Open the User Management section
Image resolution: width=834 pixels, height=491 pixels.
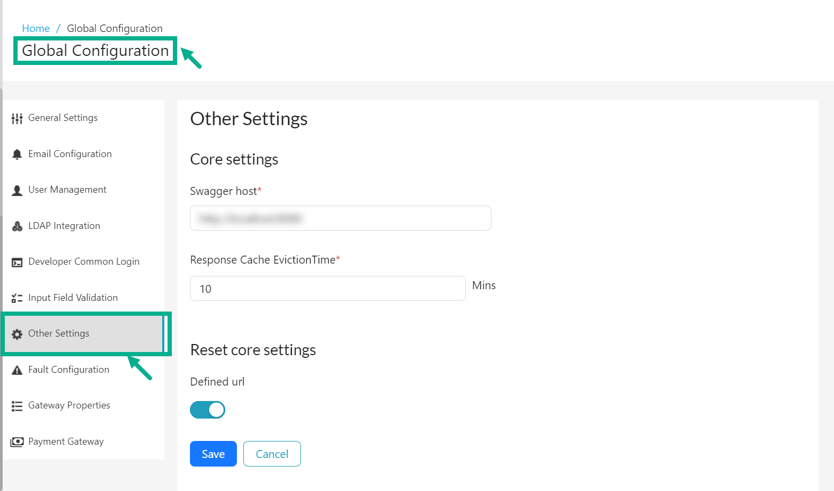pyautogui.click(x=67, y=190)
